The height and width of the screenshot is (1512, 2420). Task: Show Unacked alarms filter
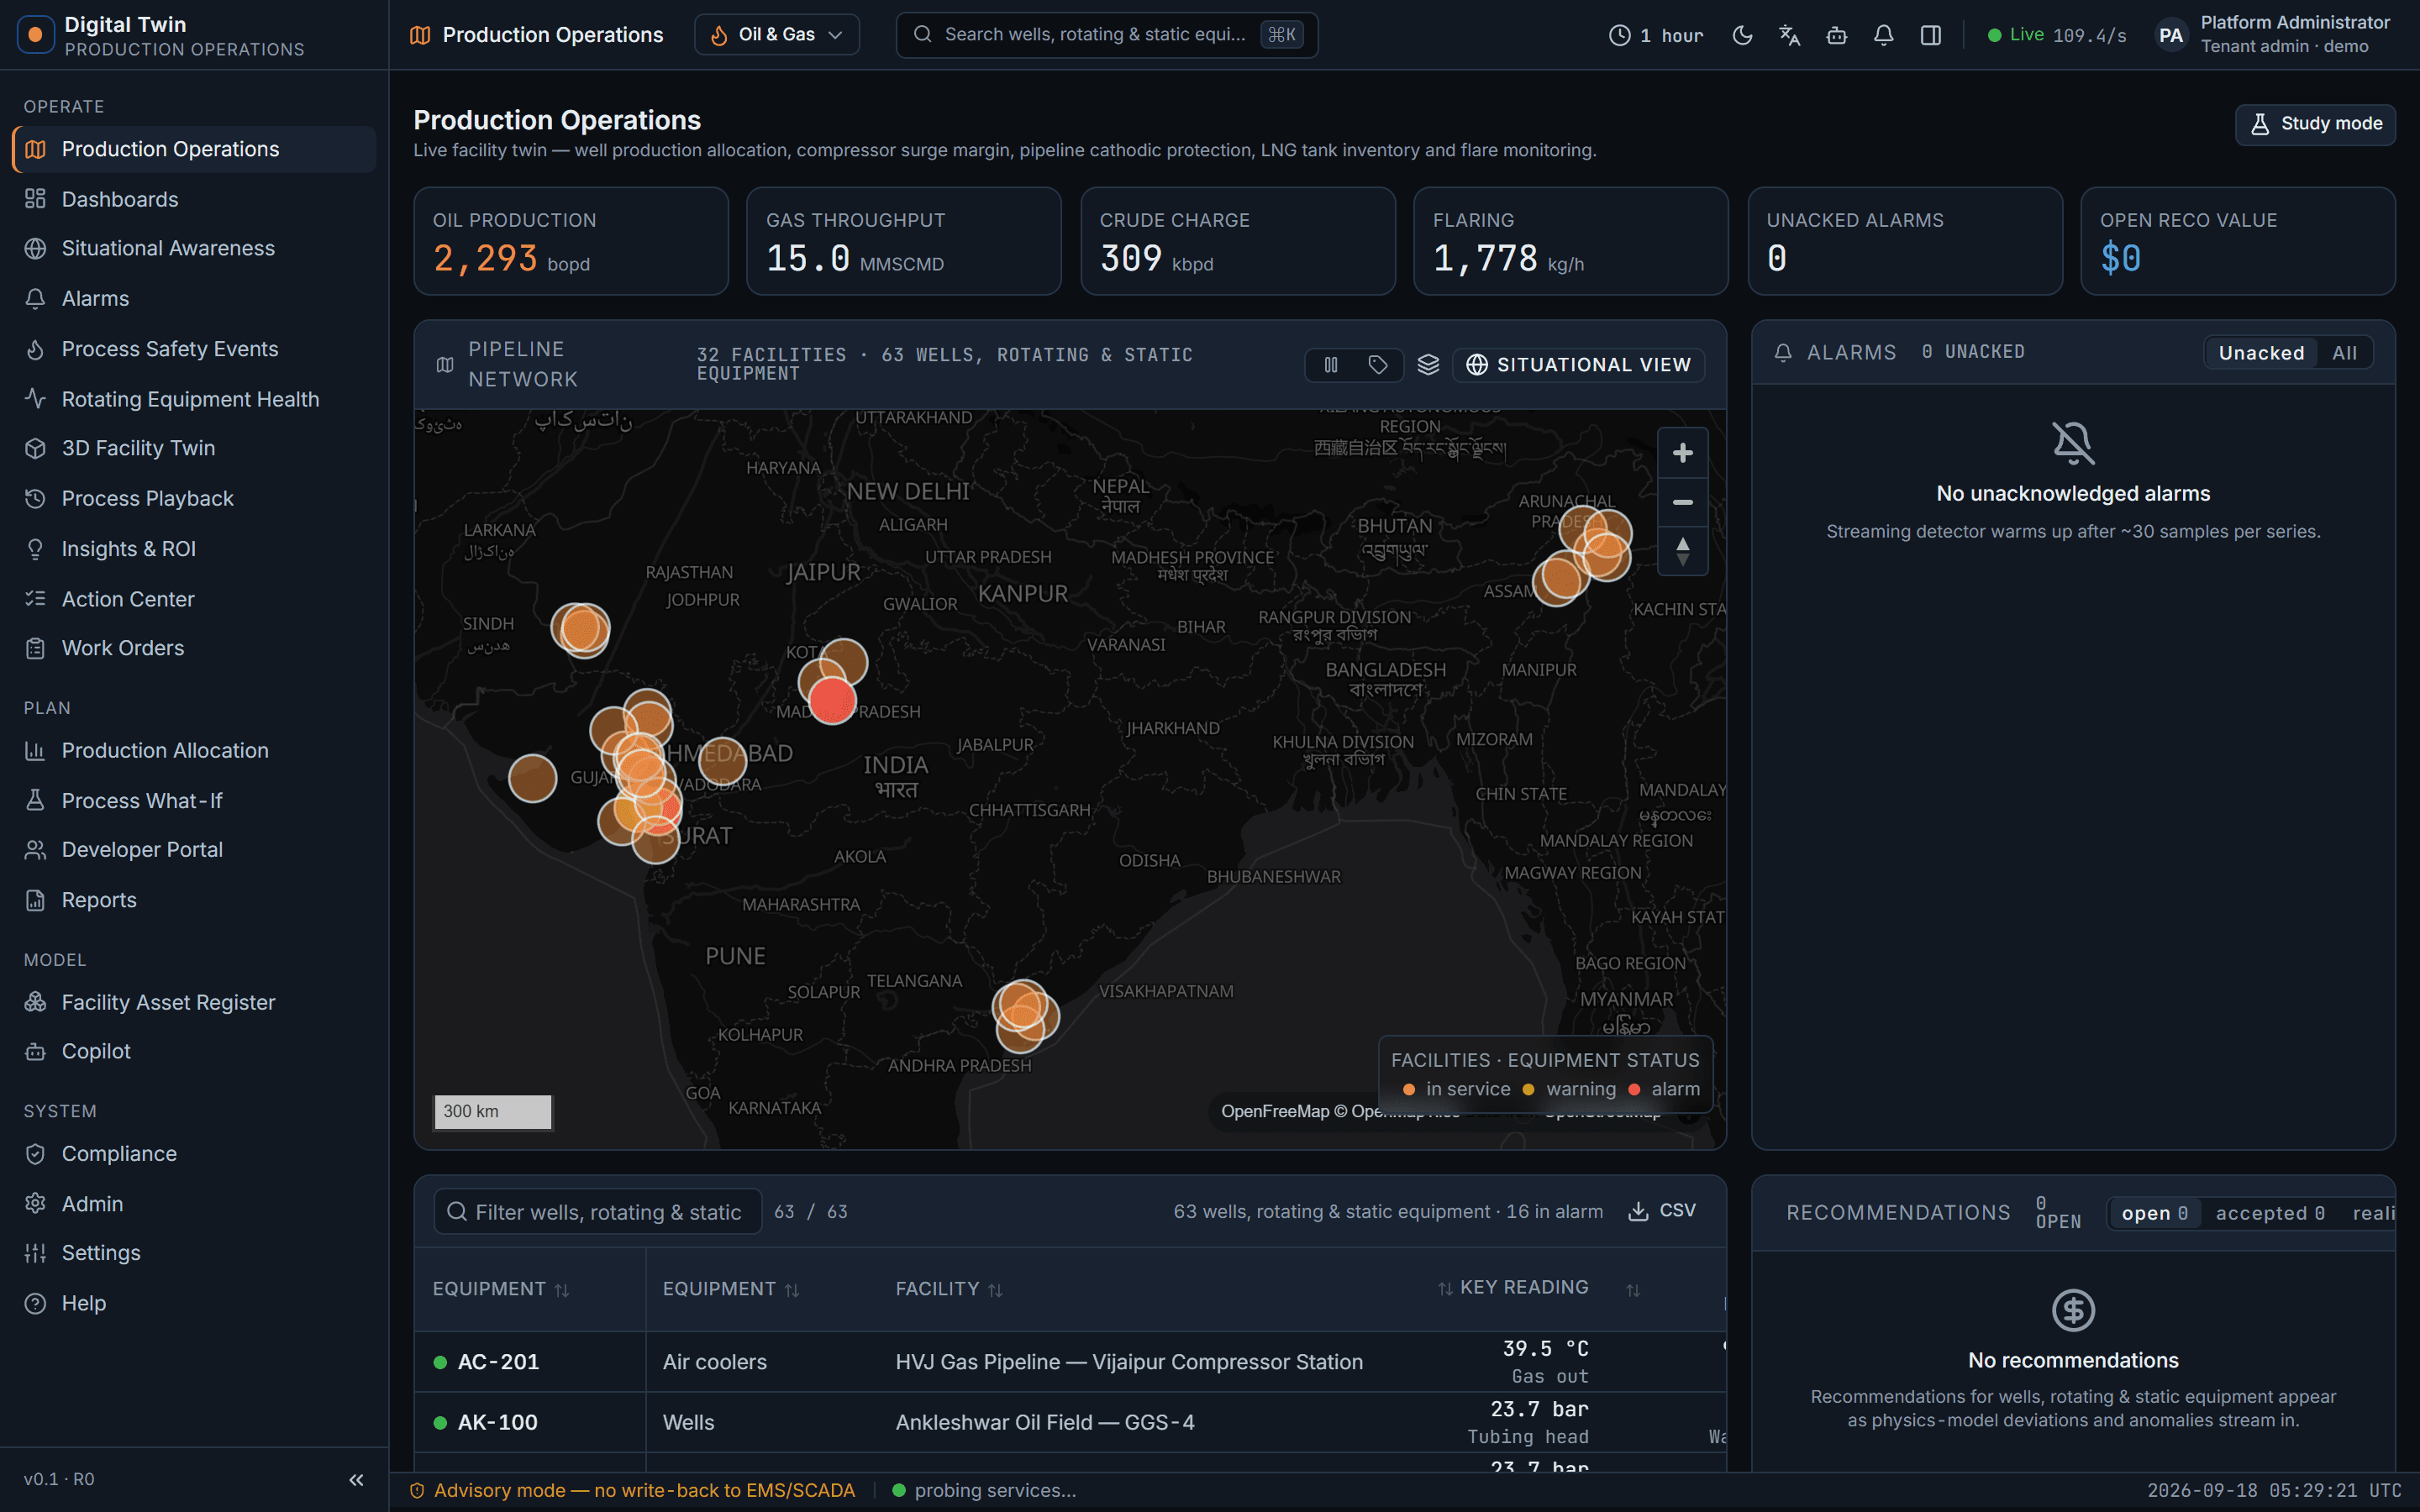tap(2261, 353)
